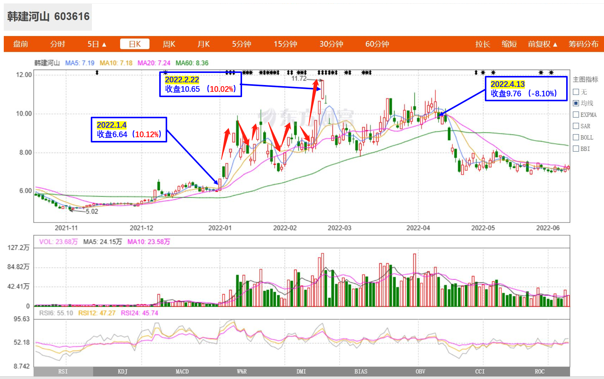
Task: Click the MA10: 7.18 legend value
Action: point(116,63)
